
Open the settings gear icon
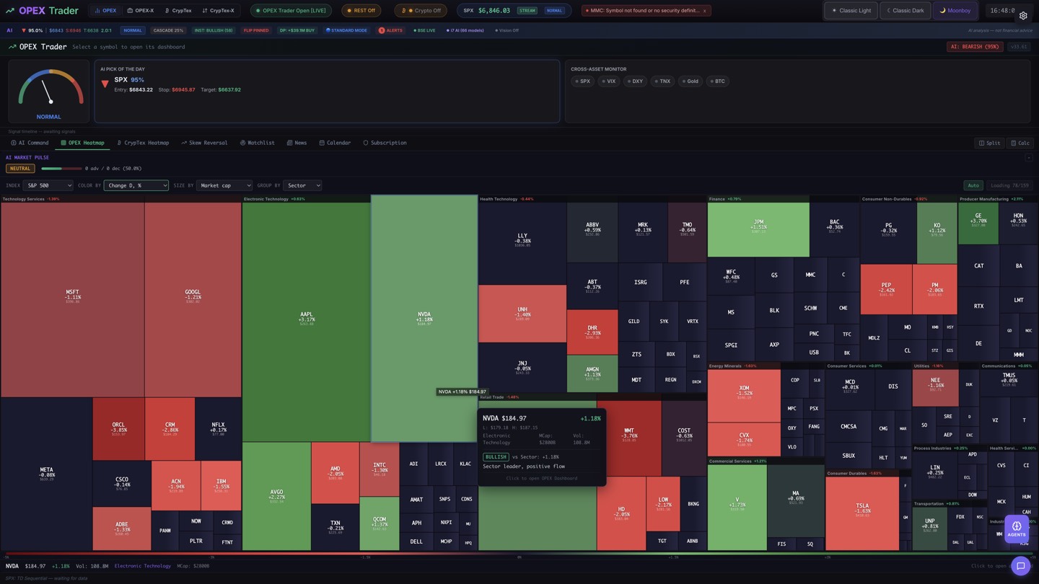[x=1023, y=15]
